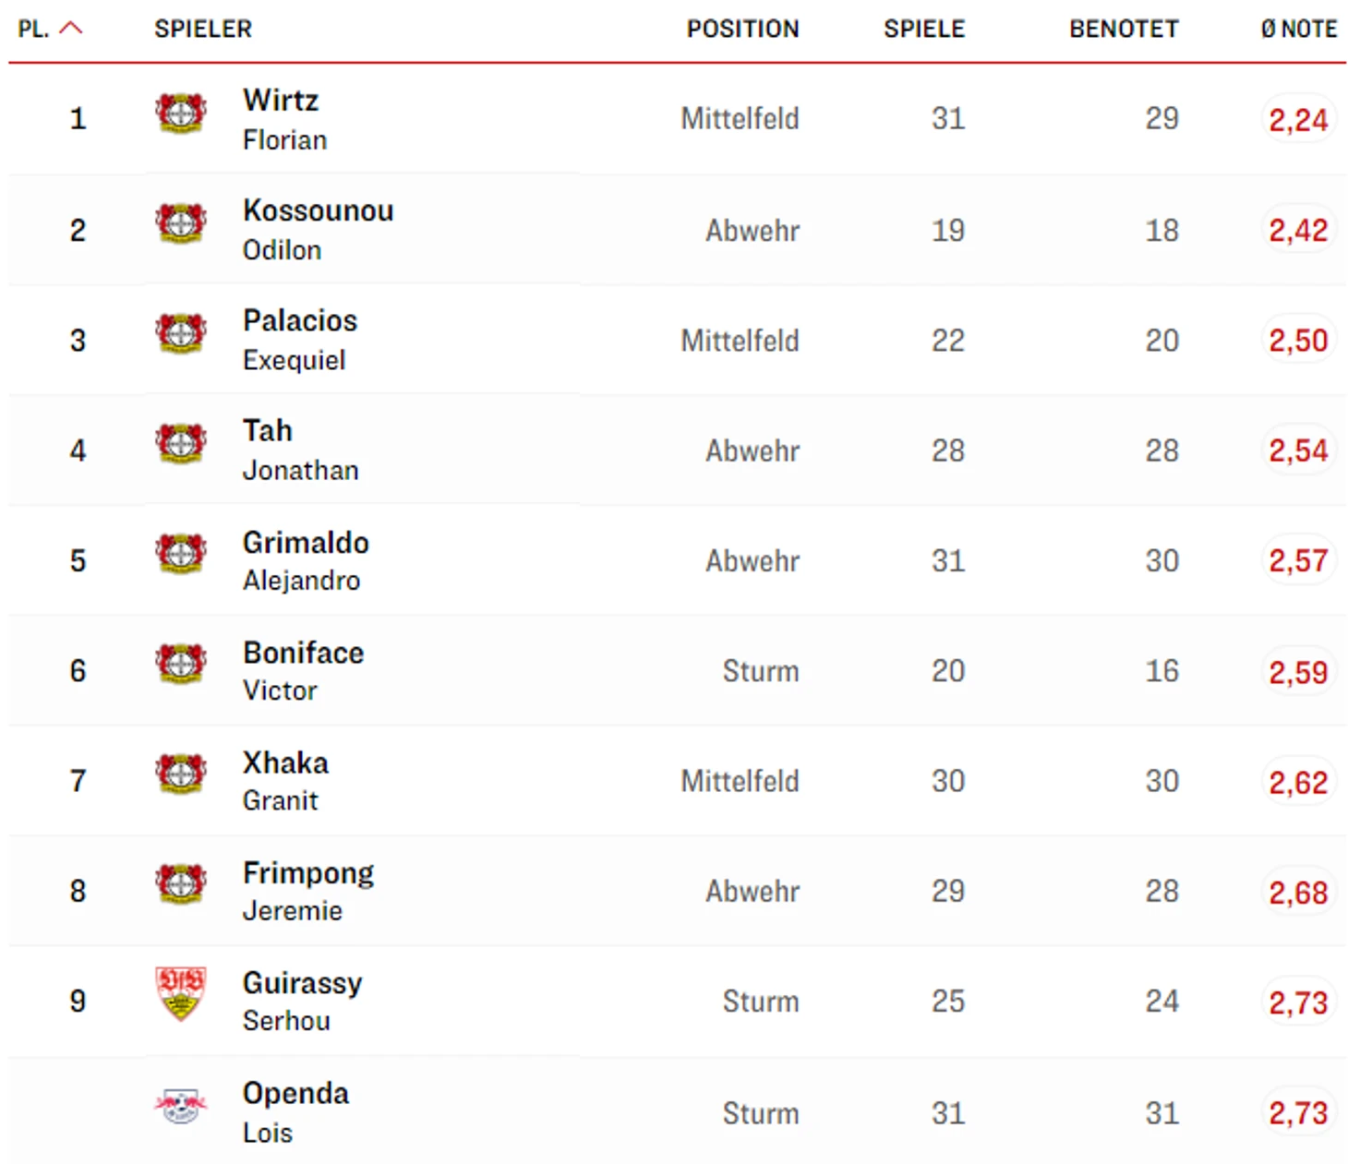Open Openda Lois player link
1348x1164 pixels.
(295, 1111)
